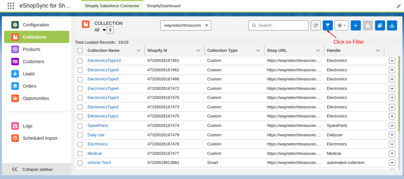Screen dimensions: 404x179
Task: Click the double-chevron collapse sidebar icon
Action: (x=15, y=169)
